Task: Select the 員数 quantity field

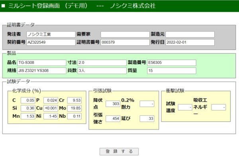Action: click(102, 71)
